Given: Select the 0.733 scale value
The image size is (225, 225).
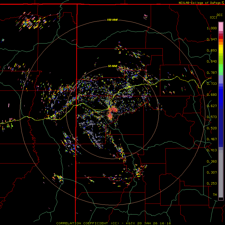Looking at the screenshot, I should (x=212, y=84).
